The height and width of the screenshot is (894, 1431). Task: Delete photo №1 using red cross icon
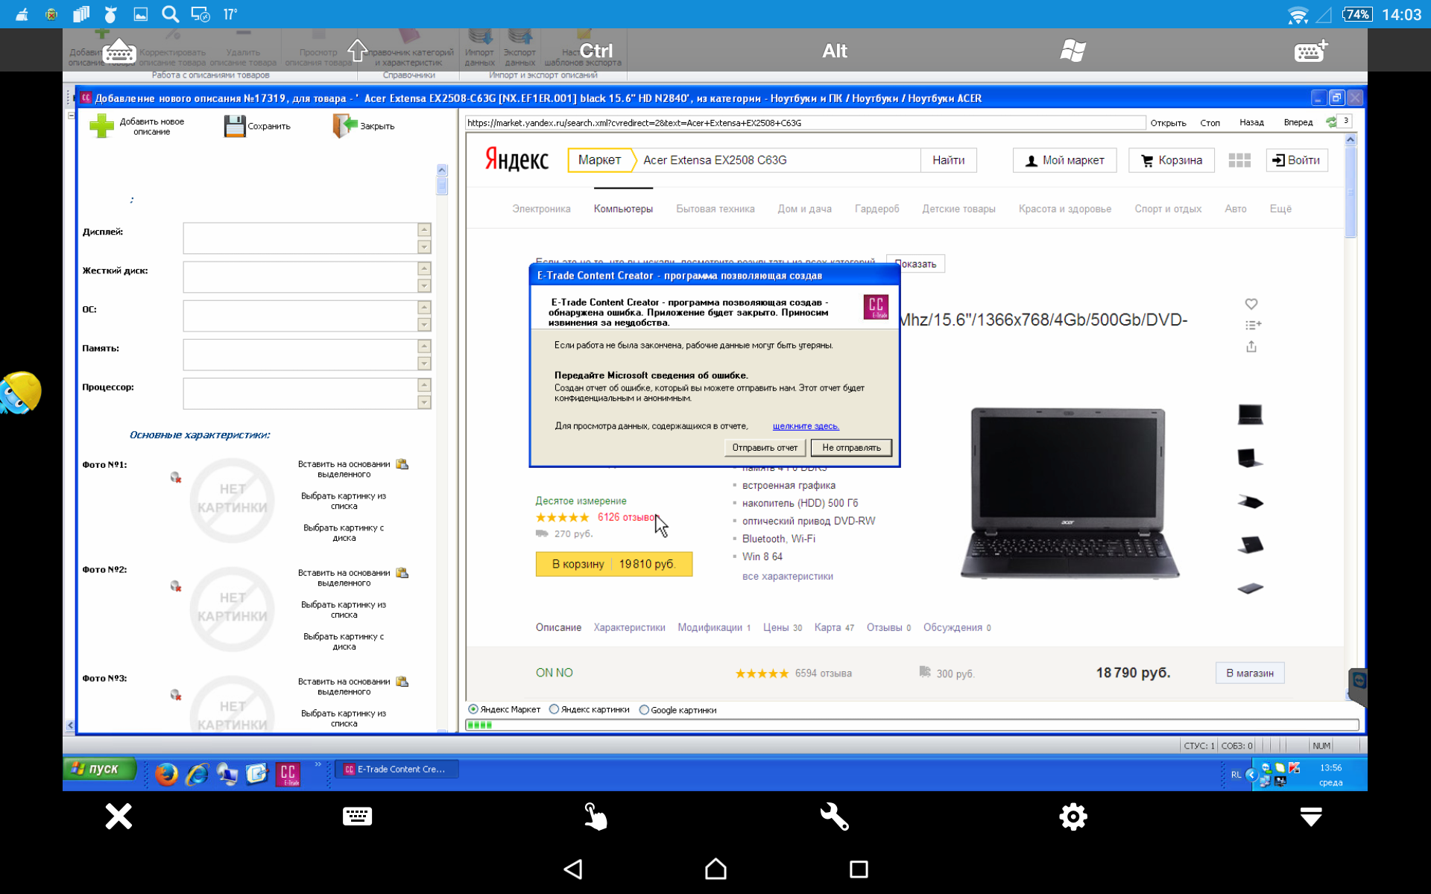(176, 478)
